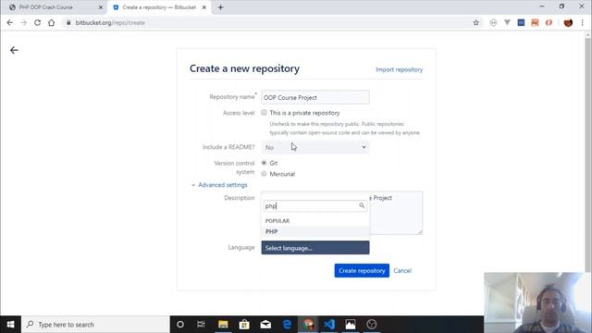Click the Cancel link
The height and width of the screenshot is (333, 592).
pos(402,271)
